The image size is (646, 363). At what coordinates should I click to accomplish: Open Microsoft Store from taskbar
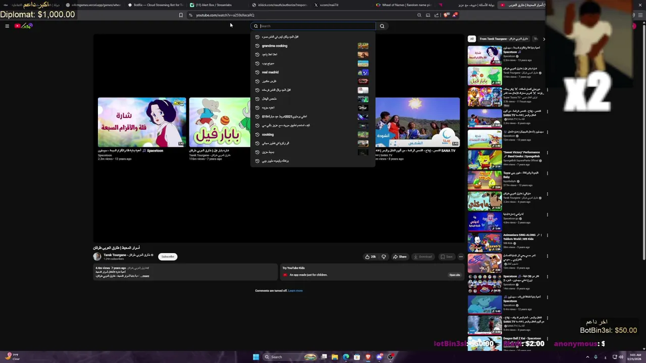click(x=357, y=357)
